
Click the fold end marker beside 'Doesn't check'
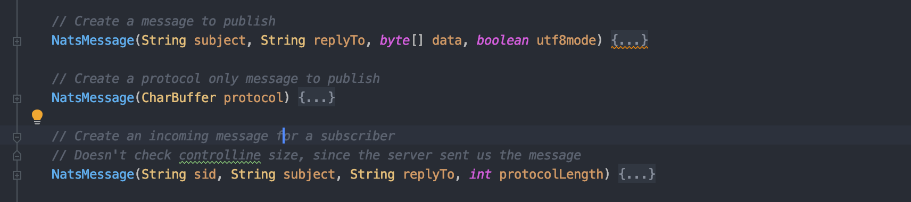pos(17,155)
